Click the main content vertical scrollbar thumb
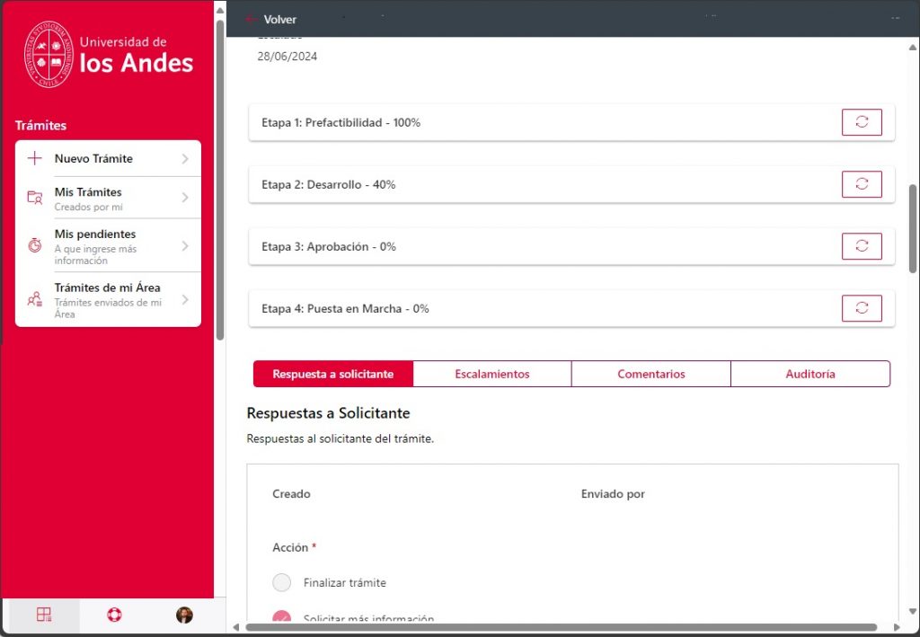 coord(913,227)
